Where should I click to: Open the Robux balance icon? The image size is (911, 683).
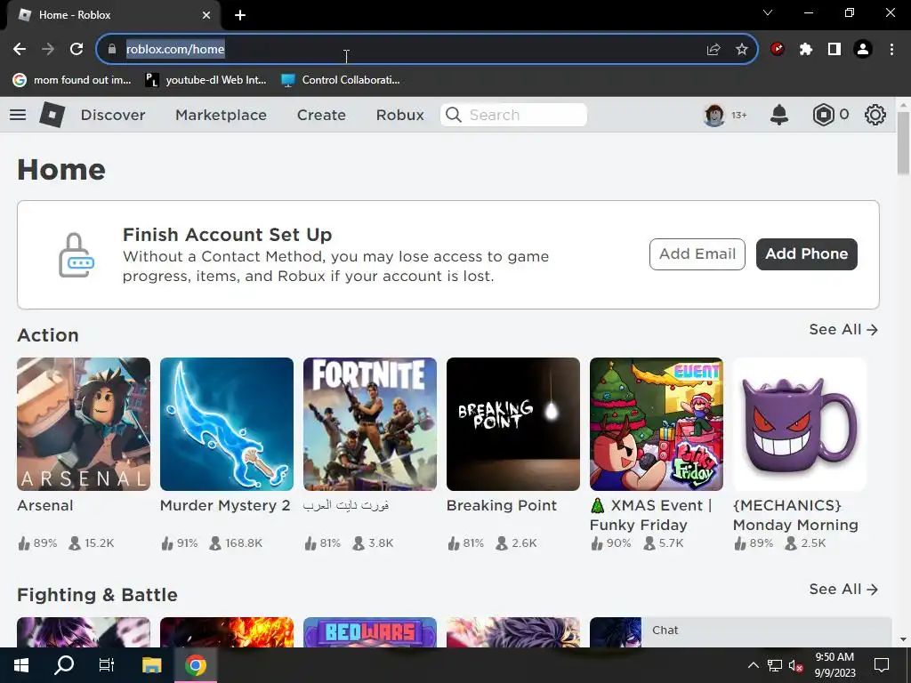(x=823, y=115)
